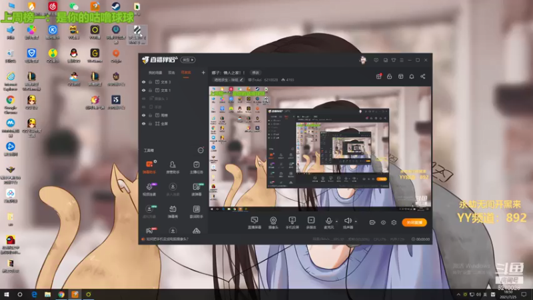The height and width of the screenshot is (300, 533).
Task: Click the 修改 title edit button
Action: (x=256, y=73)
